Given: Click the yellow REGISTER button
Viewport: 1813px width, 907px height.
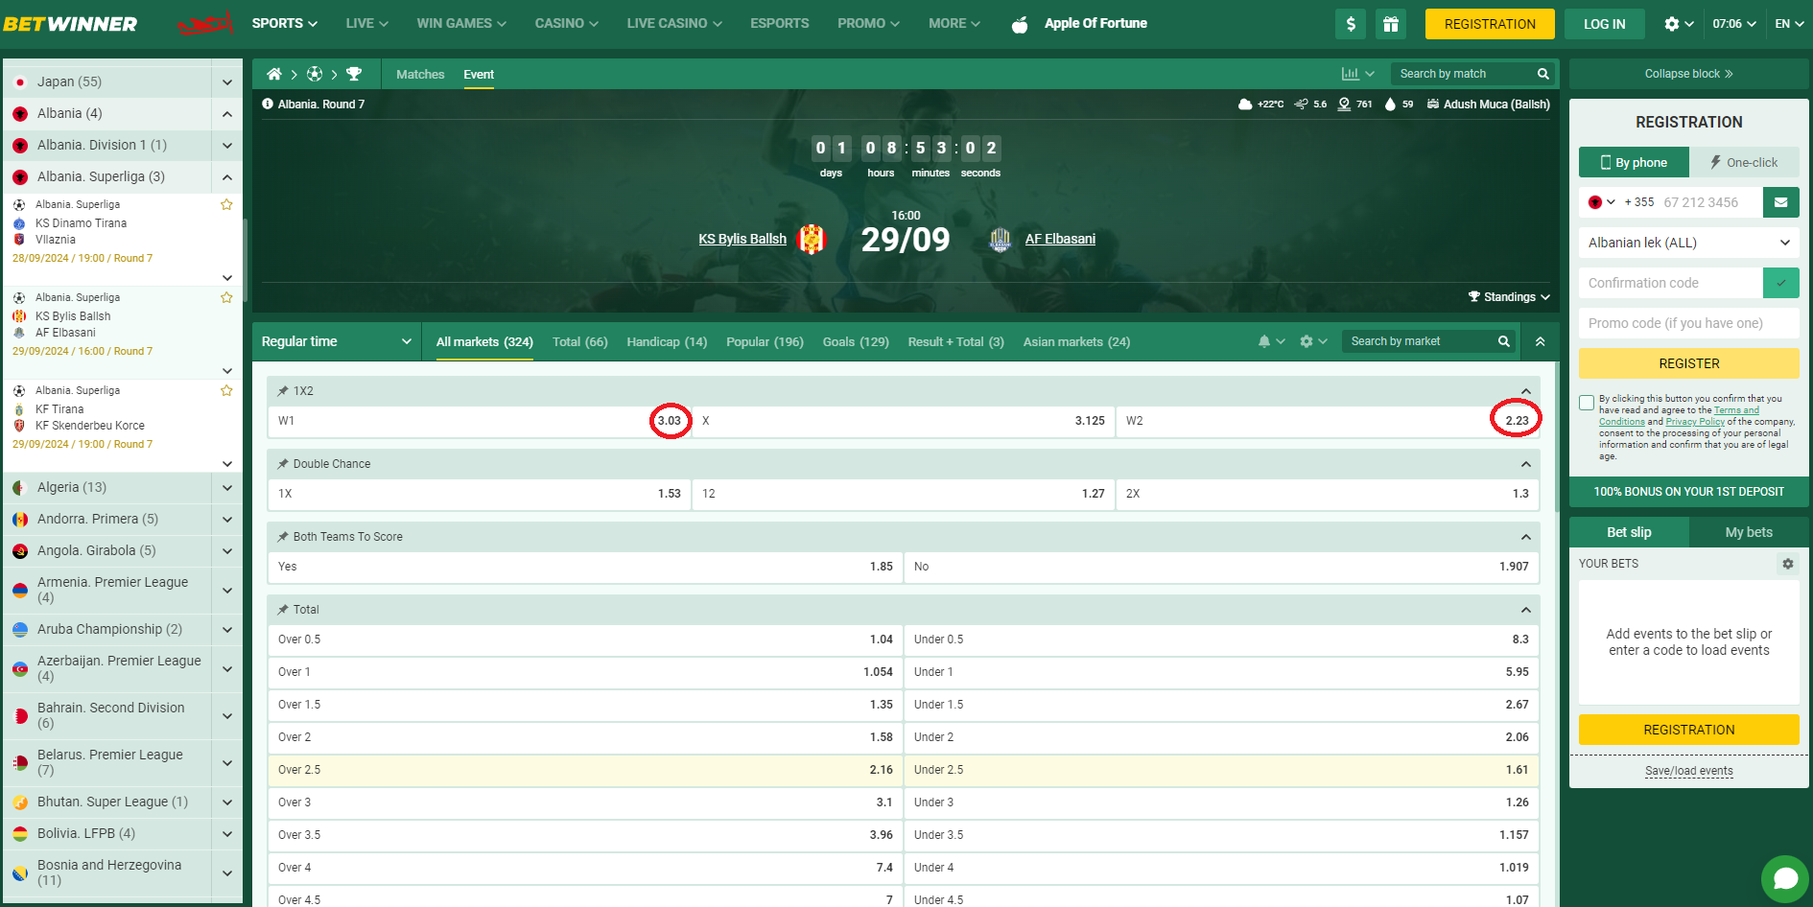Looking at the screenshot, I should (x=1689, y=363).
